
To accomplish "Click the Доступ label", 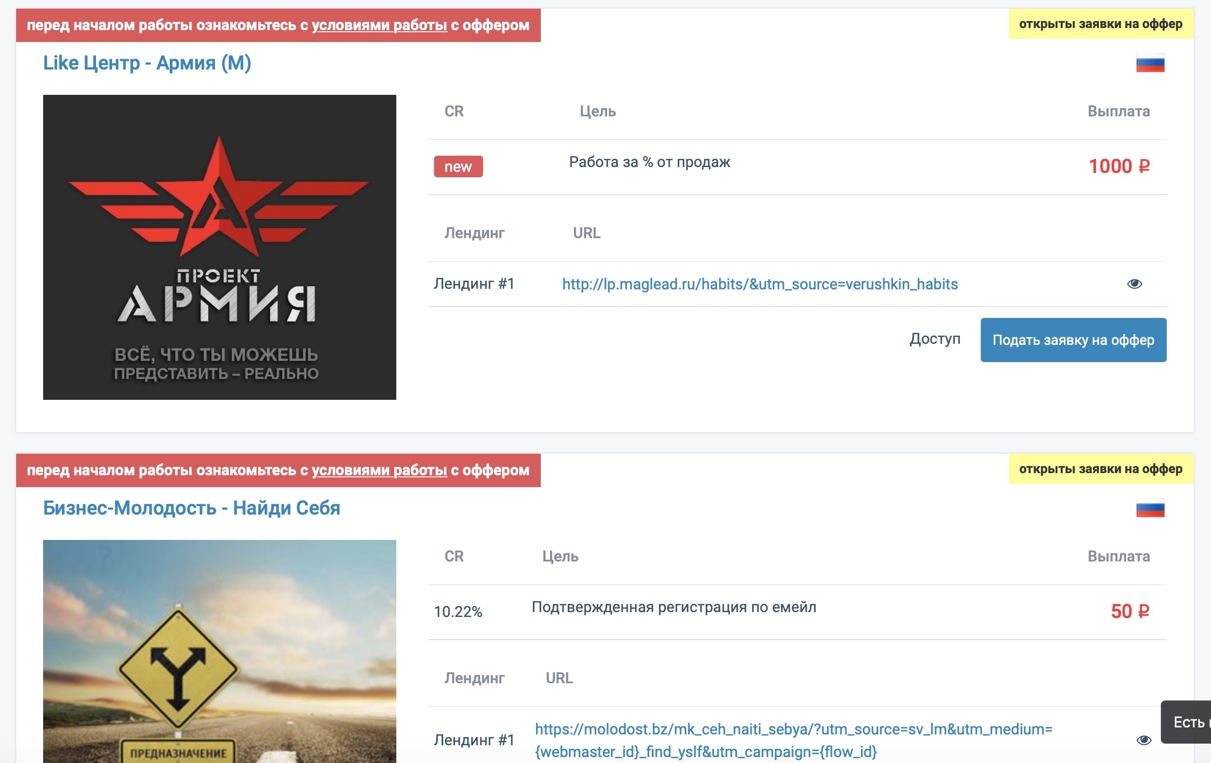I will click(x=935, y=339).
